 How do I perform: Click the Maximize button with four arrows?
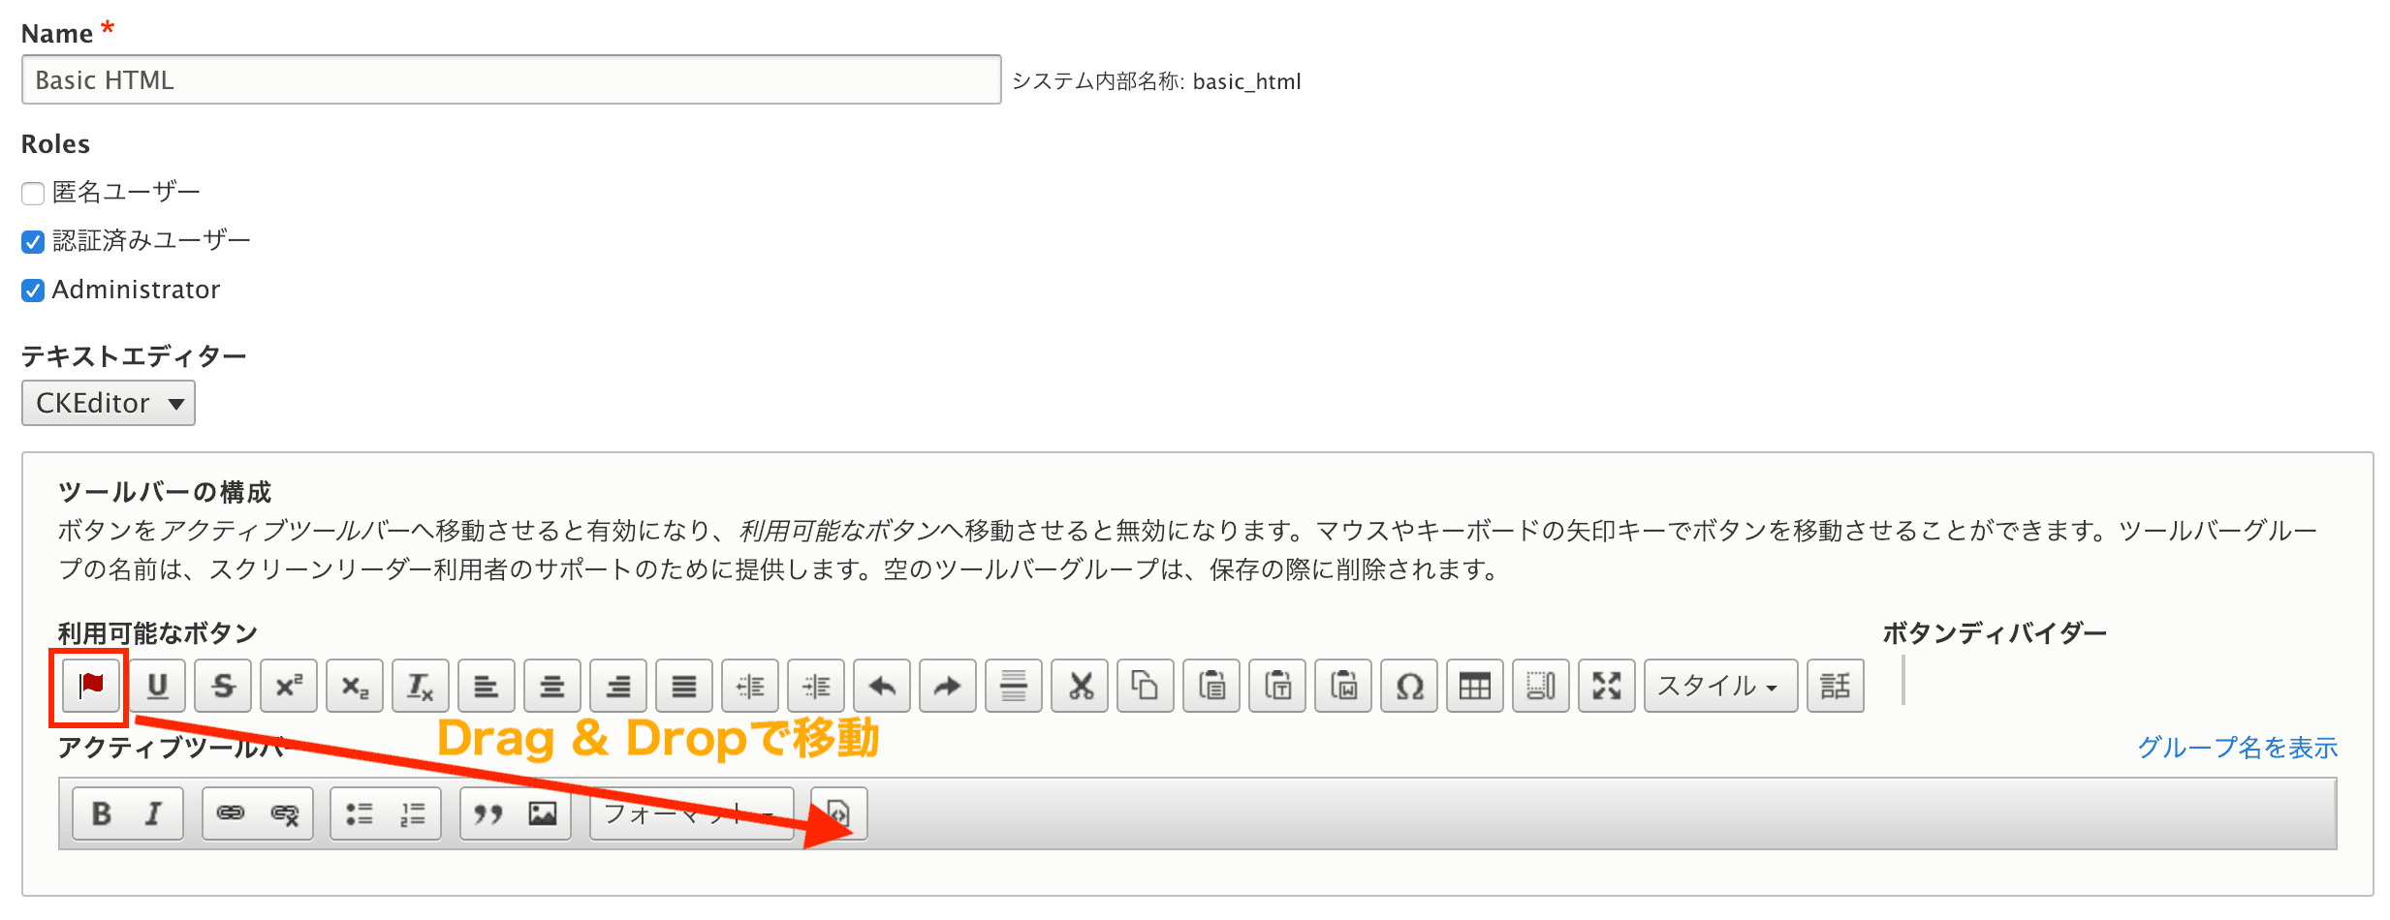point(1607,687)
